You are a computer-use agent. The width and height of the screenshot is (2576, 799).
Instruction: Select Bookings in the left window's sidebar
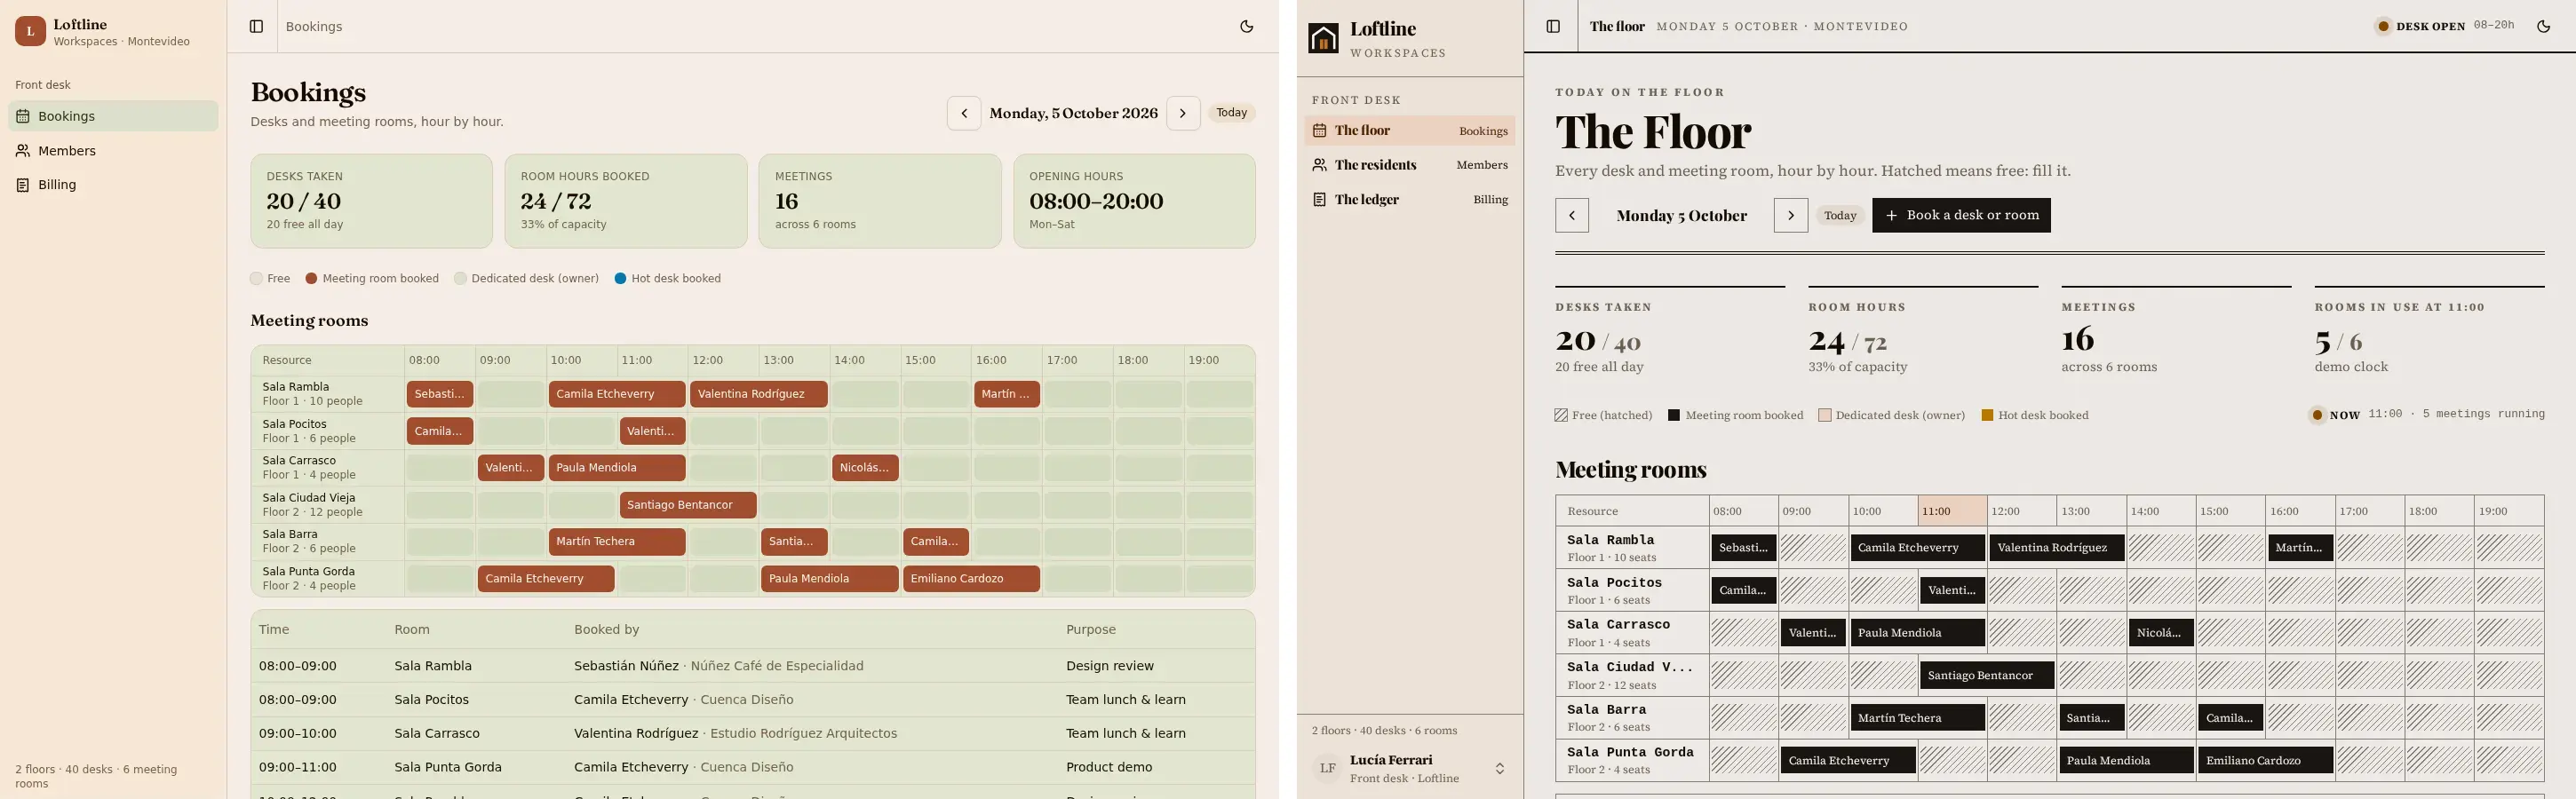coord(113,116)
